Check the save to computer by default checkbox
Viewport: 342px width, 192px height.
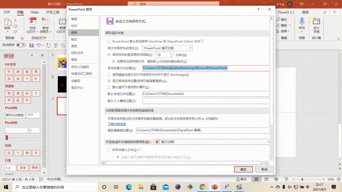point(109,87)
